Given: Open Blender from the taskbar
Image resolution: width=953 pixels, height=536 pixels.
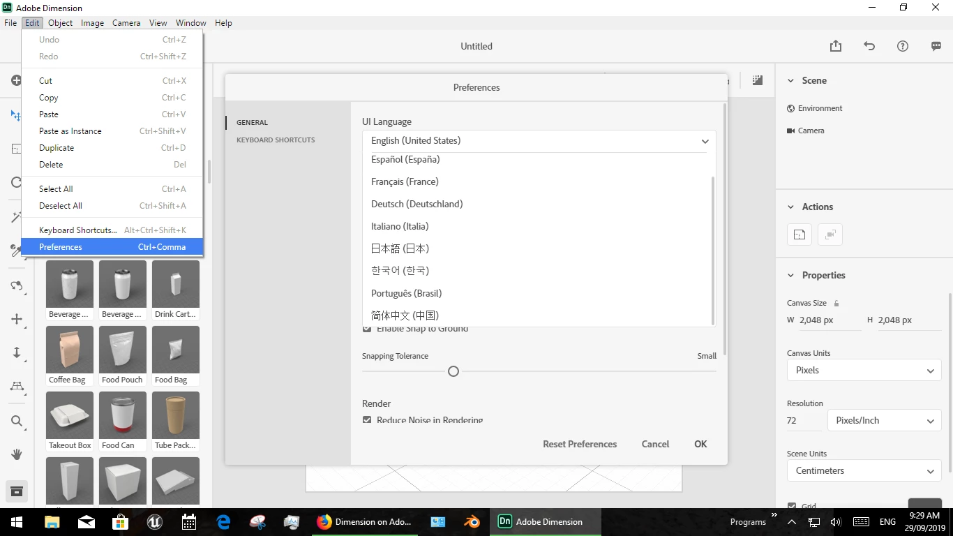Looking at the screenshot, I should pos(472,521).
